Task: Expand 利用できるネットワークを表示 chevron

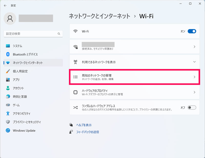Action: click(x=194, y=62)
